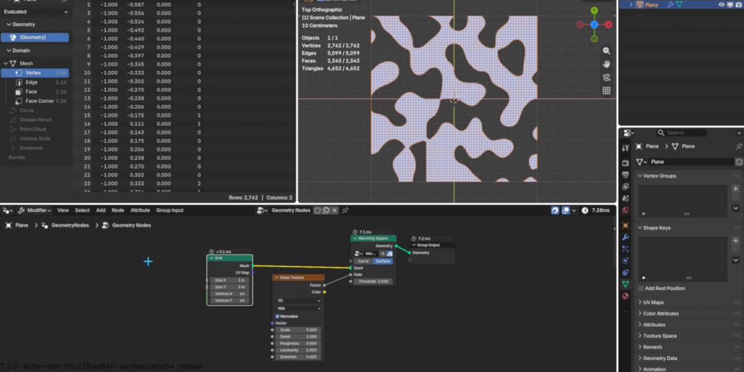Select the Surface mode button on Marching Square

(383, 261)
